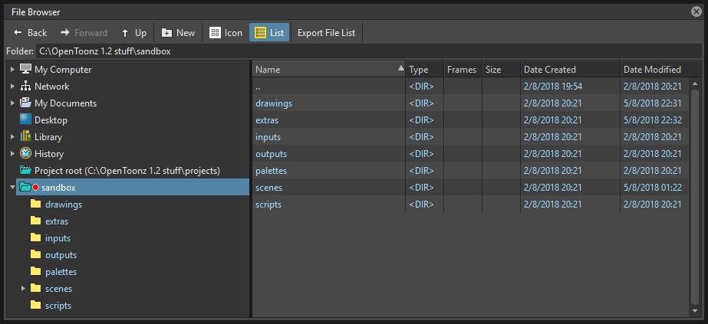
Task: Collapse the sandbox tree node
Action: (x=12, y=188)
